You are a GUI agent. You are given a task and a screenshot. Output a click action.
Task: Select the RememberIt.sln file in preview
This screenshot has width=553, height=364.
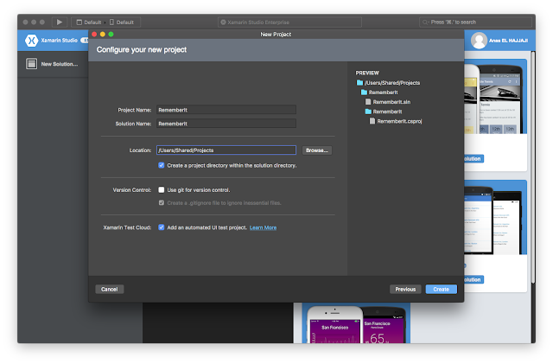[388, 102]
